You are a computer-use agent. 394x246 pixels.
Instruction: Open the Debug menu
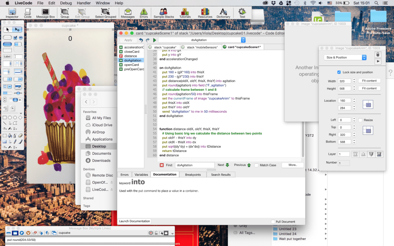coord(66,3)
